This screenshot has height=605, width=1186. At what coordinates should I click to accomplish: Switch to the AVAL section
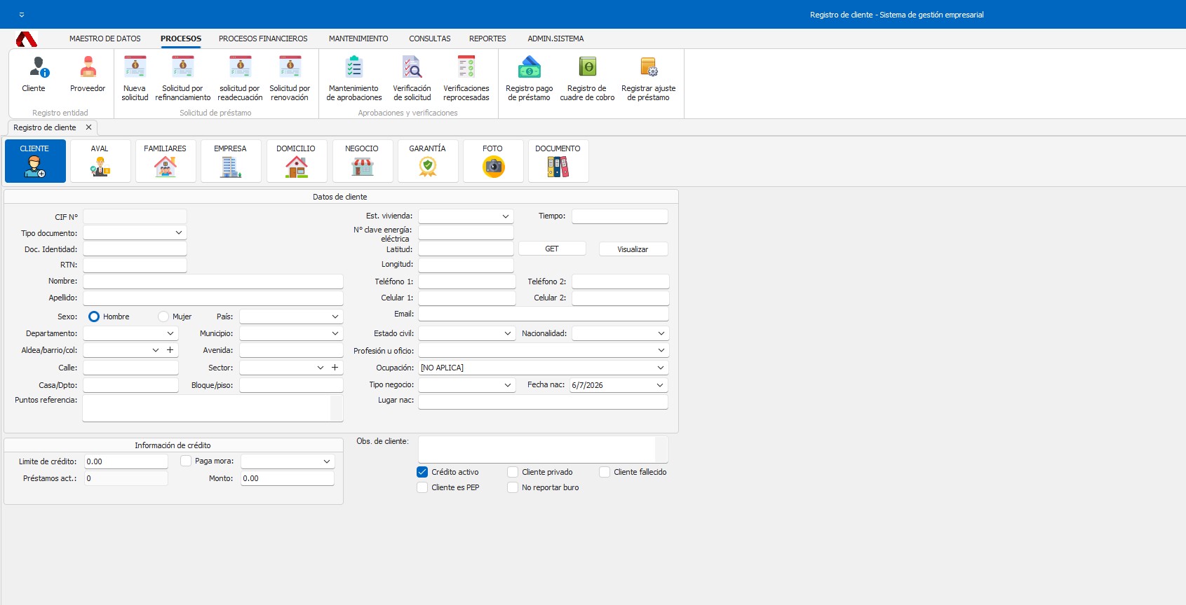pyautogui.click(x=100, y=161)
